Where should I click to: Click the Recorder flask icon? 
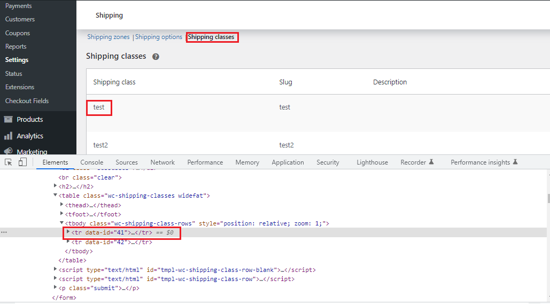431,162
